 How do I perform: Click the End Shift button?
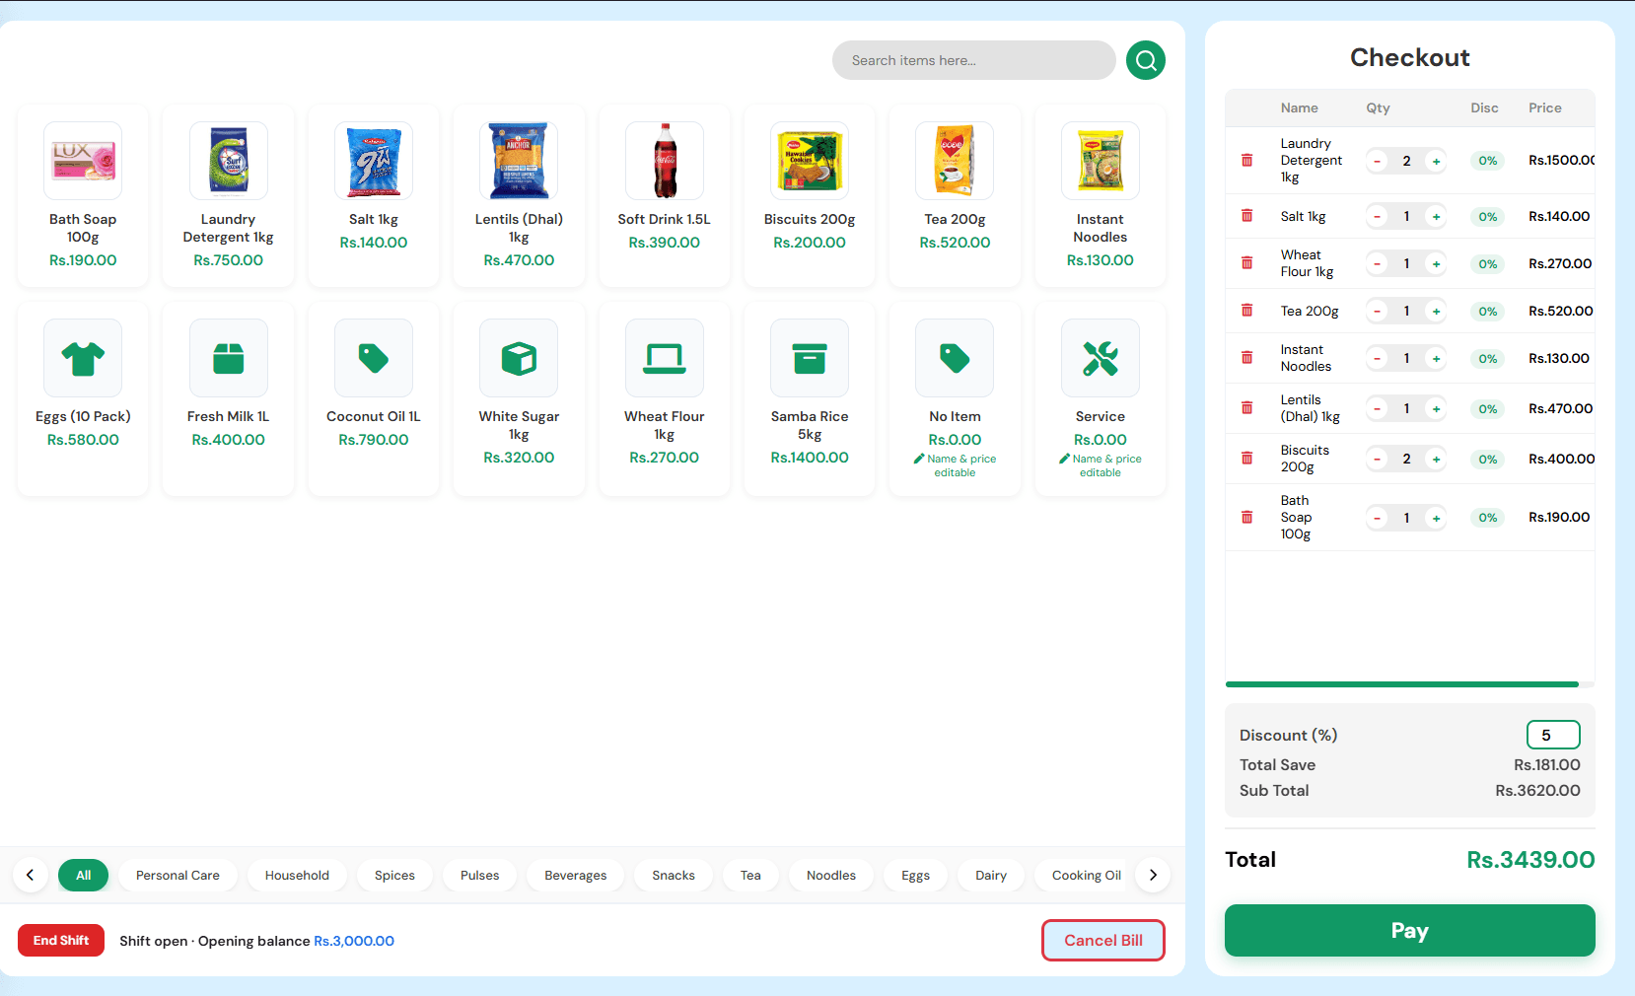pos(61,940)
